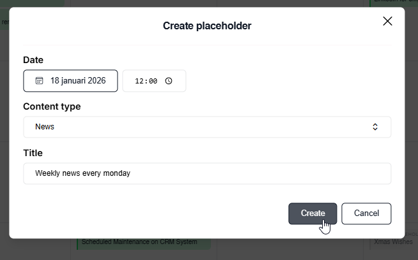Click the minutes value in the time field
The width and height of the screenshot is (418, 260).
151,82
